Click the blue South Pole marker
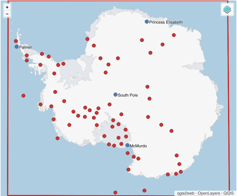 tap(115, 95)
